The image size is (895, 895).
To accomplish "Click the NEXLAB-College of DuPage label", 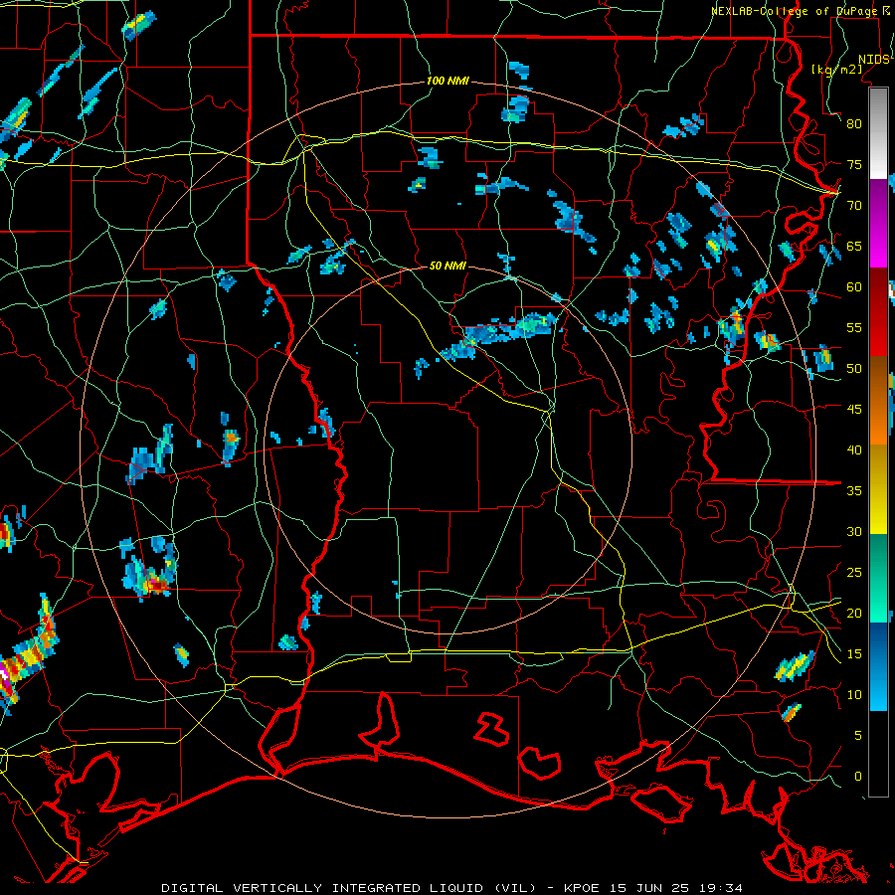I will point(795,11).
